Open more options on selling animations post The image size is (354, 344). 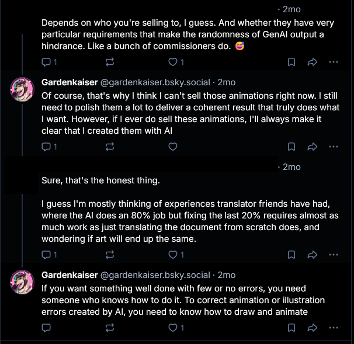[x=333, y=147]
